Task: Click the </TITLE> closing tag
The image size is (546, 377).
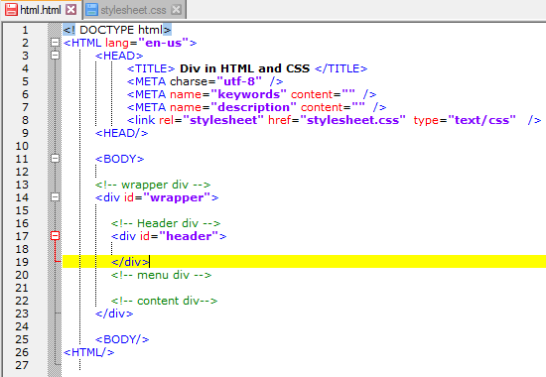Action: coord(341,68)
